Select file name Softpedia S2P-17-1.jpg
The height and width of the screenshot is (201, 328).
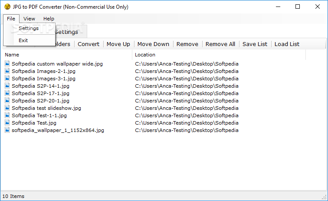tap(40, 93)
